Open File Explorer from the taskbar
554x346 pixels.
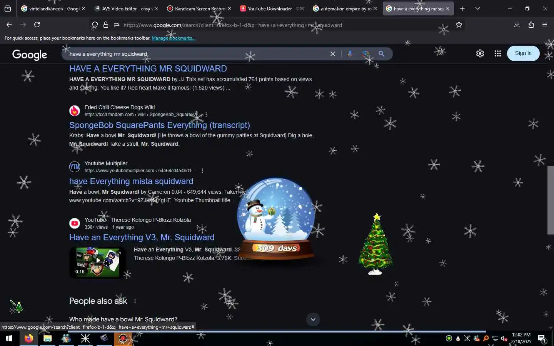(x=48, y=338)
